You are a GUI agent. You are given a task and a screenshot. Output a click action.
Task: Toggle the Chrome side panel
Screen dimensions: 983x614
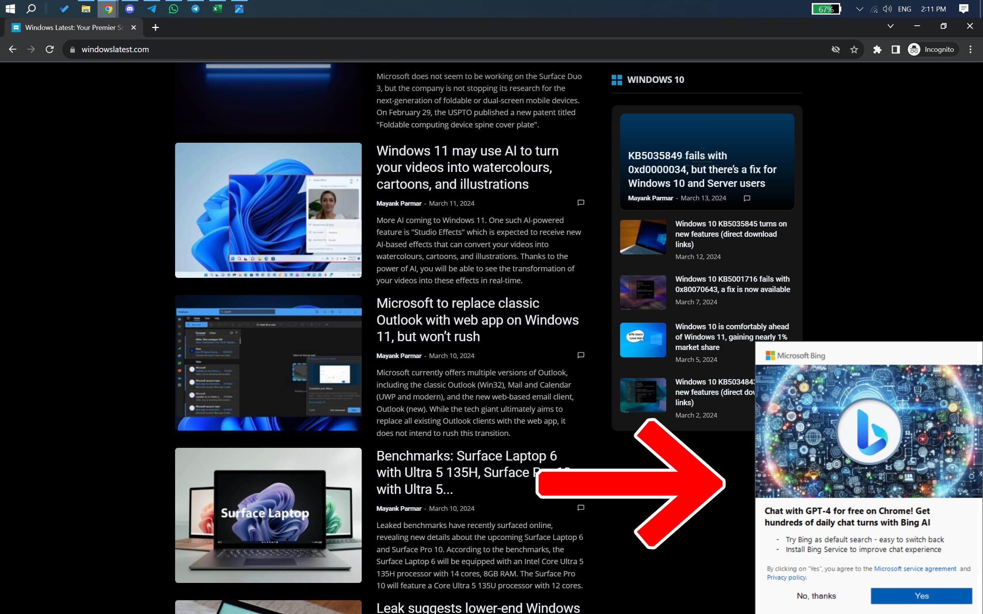coord(895,49)
